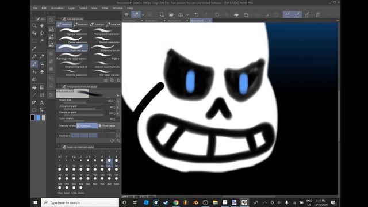Switch to India ink sub tool tab

[x=113, y=24]
